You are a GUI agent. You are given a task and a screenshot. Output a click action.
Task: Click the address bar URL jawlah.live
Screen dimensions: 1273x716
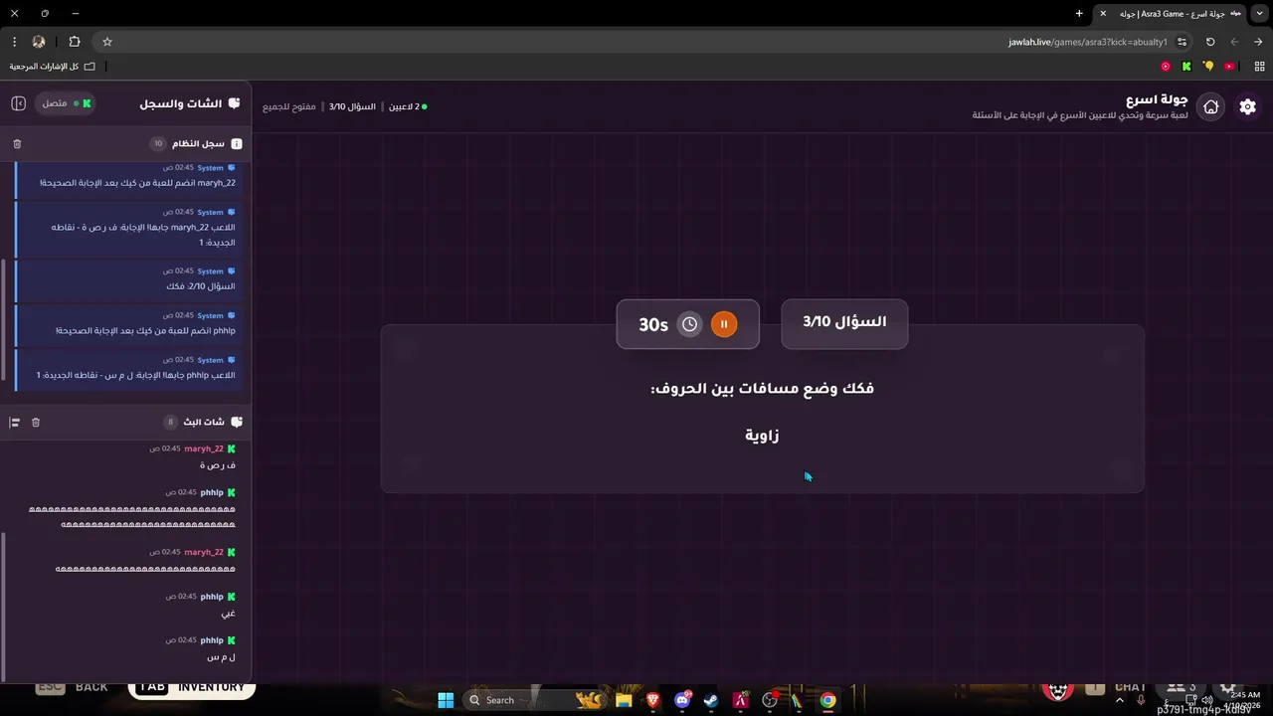coord(1087,42)
